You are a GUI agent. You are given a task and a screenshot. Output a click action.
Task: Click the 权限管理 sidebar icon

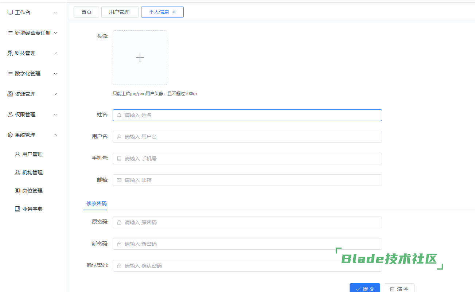[10, 114]
